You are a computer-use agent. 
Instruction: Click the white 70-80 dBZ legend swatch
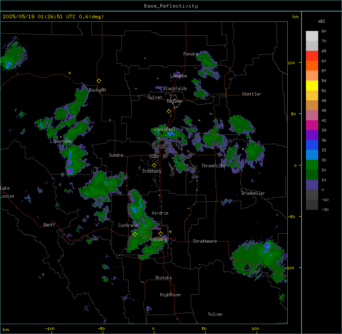[x=312, y=36]
